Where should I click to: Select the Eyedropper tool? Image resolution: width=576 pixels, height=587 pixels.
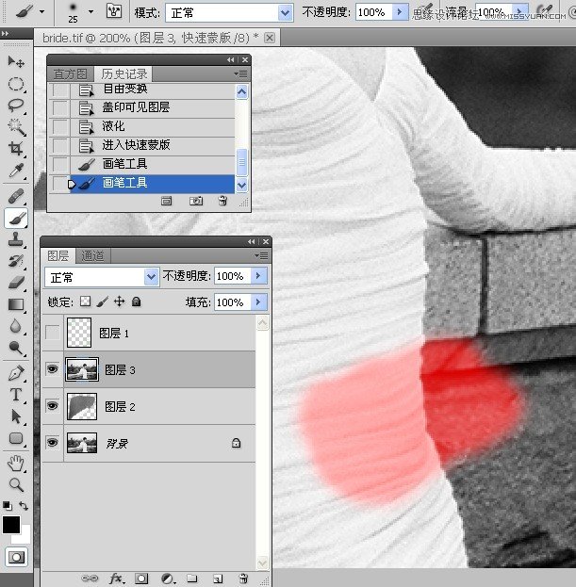coord(16,171)
